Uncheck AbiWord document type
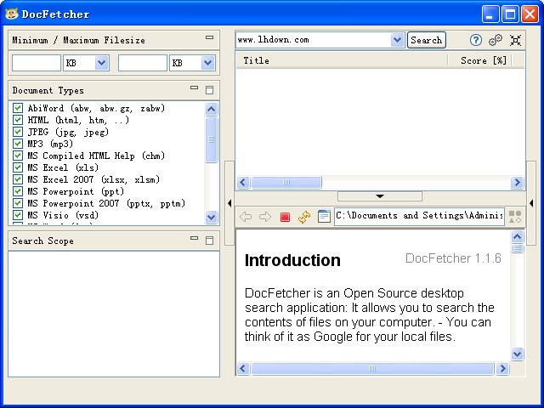The height and width of the screenshot is (408, 544). (18, 108)
